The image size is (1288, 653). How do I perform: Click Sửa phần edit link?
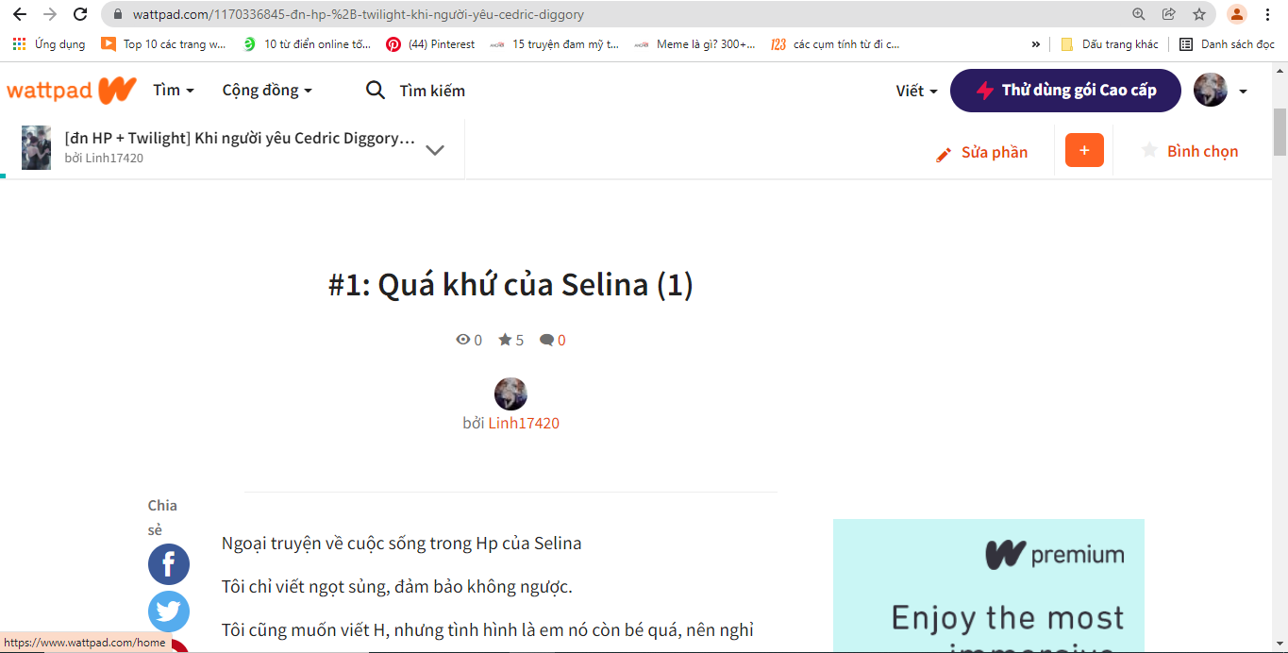pyautogui.click(x=981, y=152)
